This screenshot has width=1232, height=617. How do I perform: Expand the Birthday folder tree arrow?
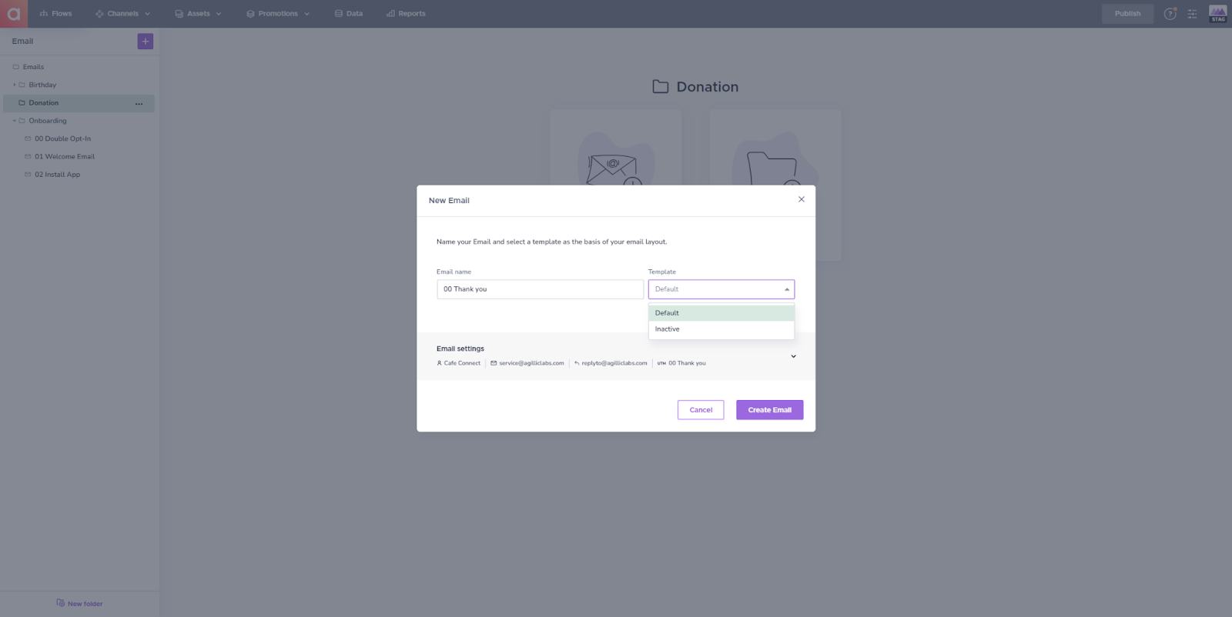tap(14, 85)
